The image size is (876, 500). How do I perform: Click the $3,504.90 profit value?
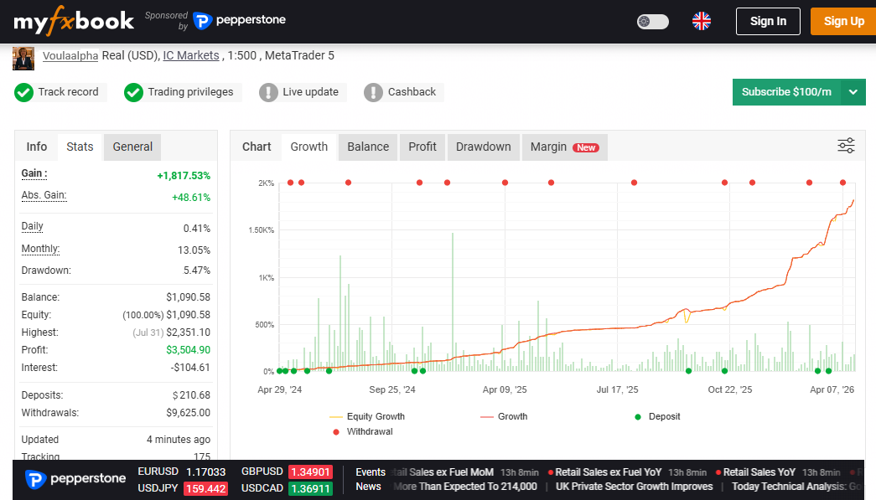point(189,350)
